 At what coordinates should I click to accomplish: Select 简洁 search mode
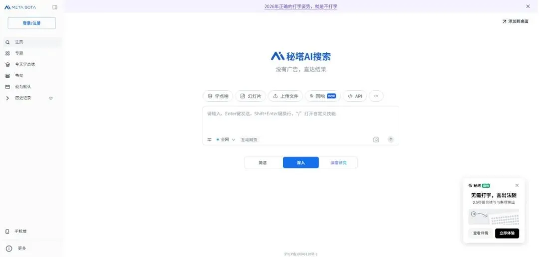264,163
